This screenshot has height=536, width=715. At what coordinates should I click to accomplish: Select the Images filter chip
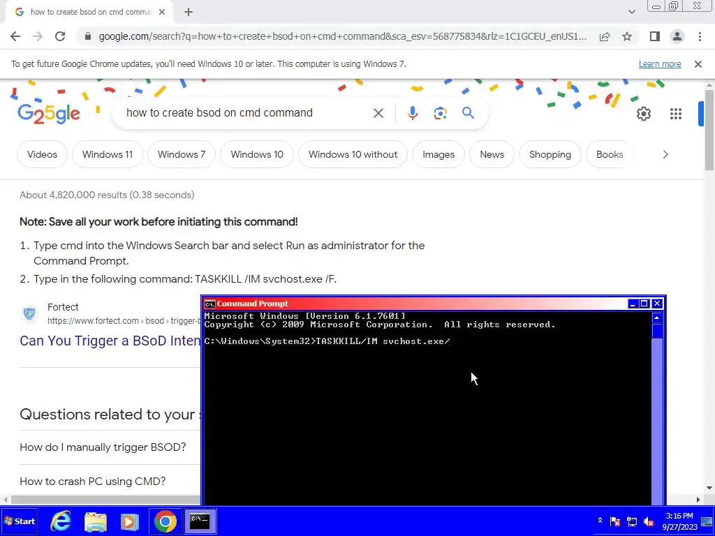point(438,154)
